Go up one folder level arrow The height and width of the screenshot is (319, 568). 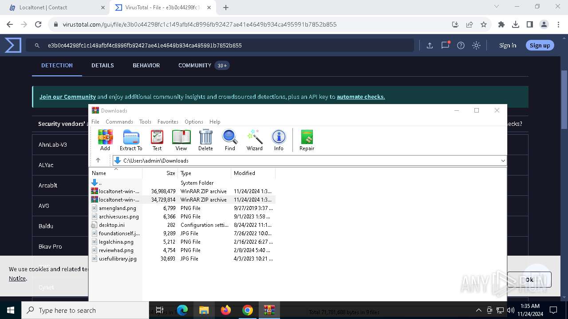click(98, 160)
